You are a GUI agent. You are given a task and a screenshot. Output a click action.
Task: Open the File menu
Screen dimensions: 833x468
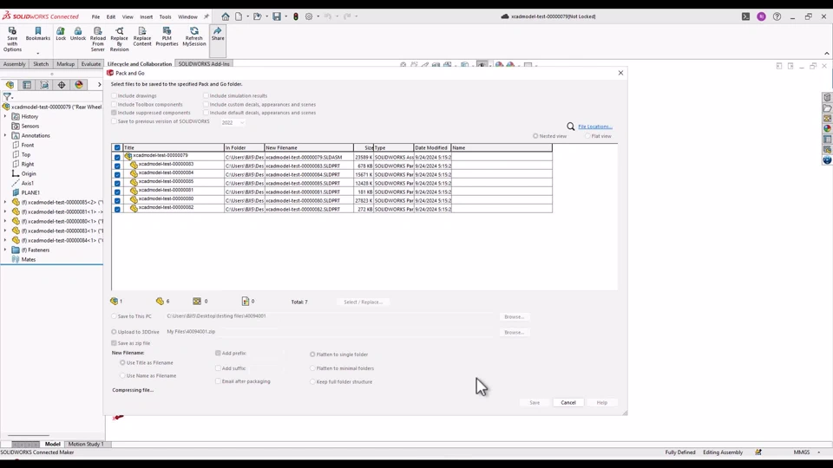click(95, 16)
